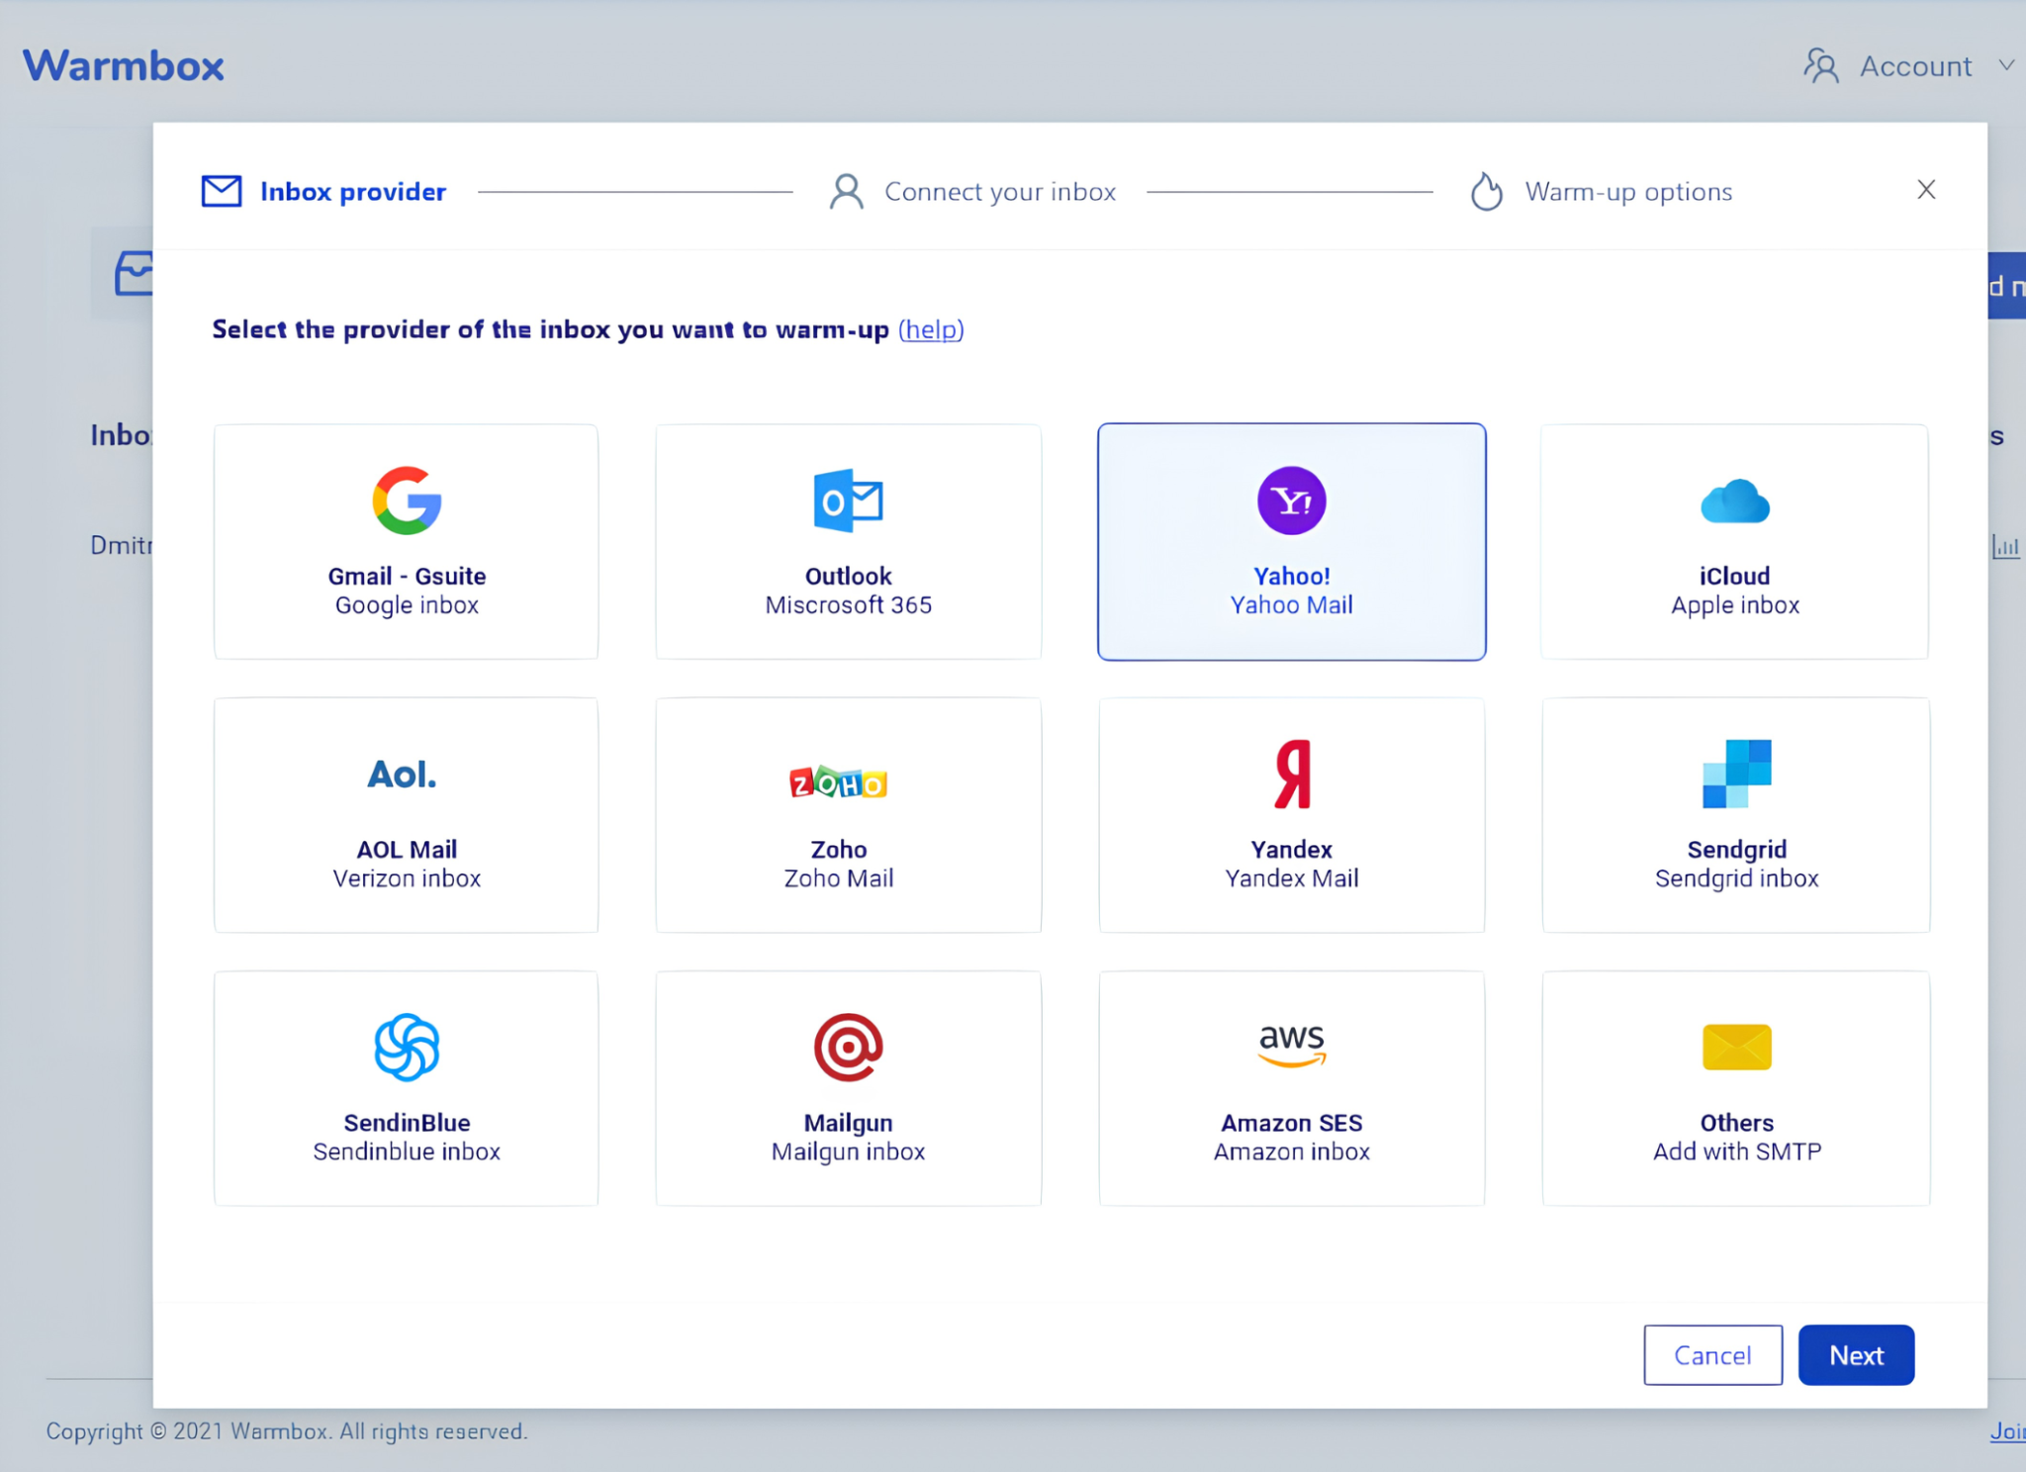Click the Cancel button
Viewport: 2026px width, 1472px height.
[x=1712, y=1355]
